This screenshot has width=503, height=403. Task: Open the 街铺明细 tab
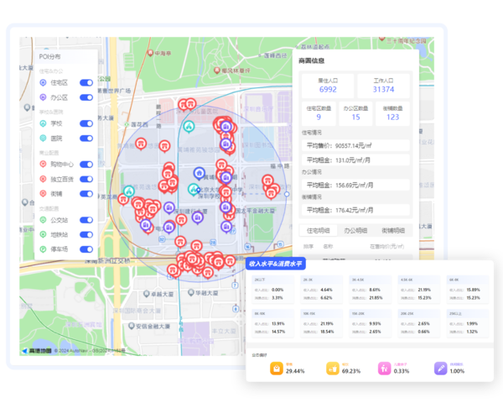pyautogui.click(x=393, y=230)
